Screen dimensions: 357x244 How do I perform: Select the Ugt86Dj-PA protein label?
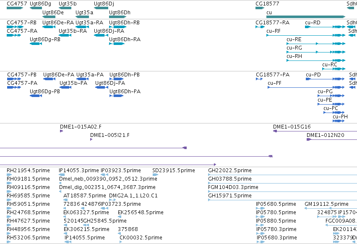click(110, 83)
